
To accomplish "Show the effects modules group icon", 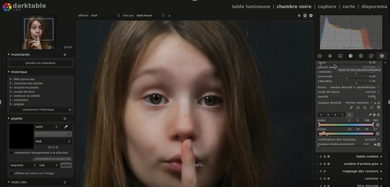I will coord(382,56).
